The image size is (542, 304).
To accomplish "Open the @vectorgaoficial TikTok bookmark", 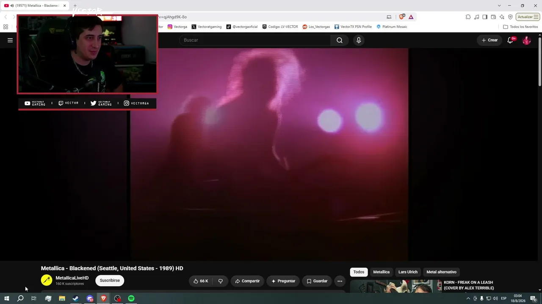I will click(x=242, y=27).
